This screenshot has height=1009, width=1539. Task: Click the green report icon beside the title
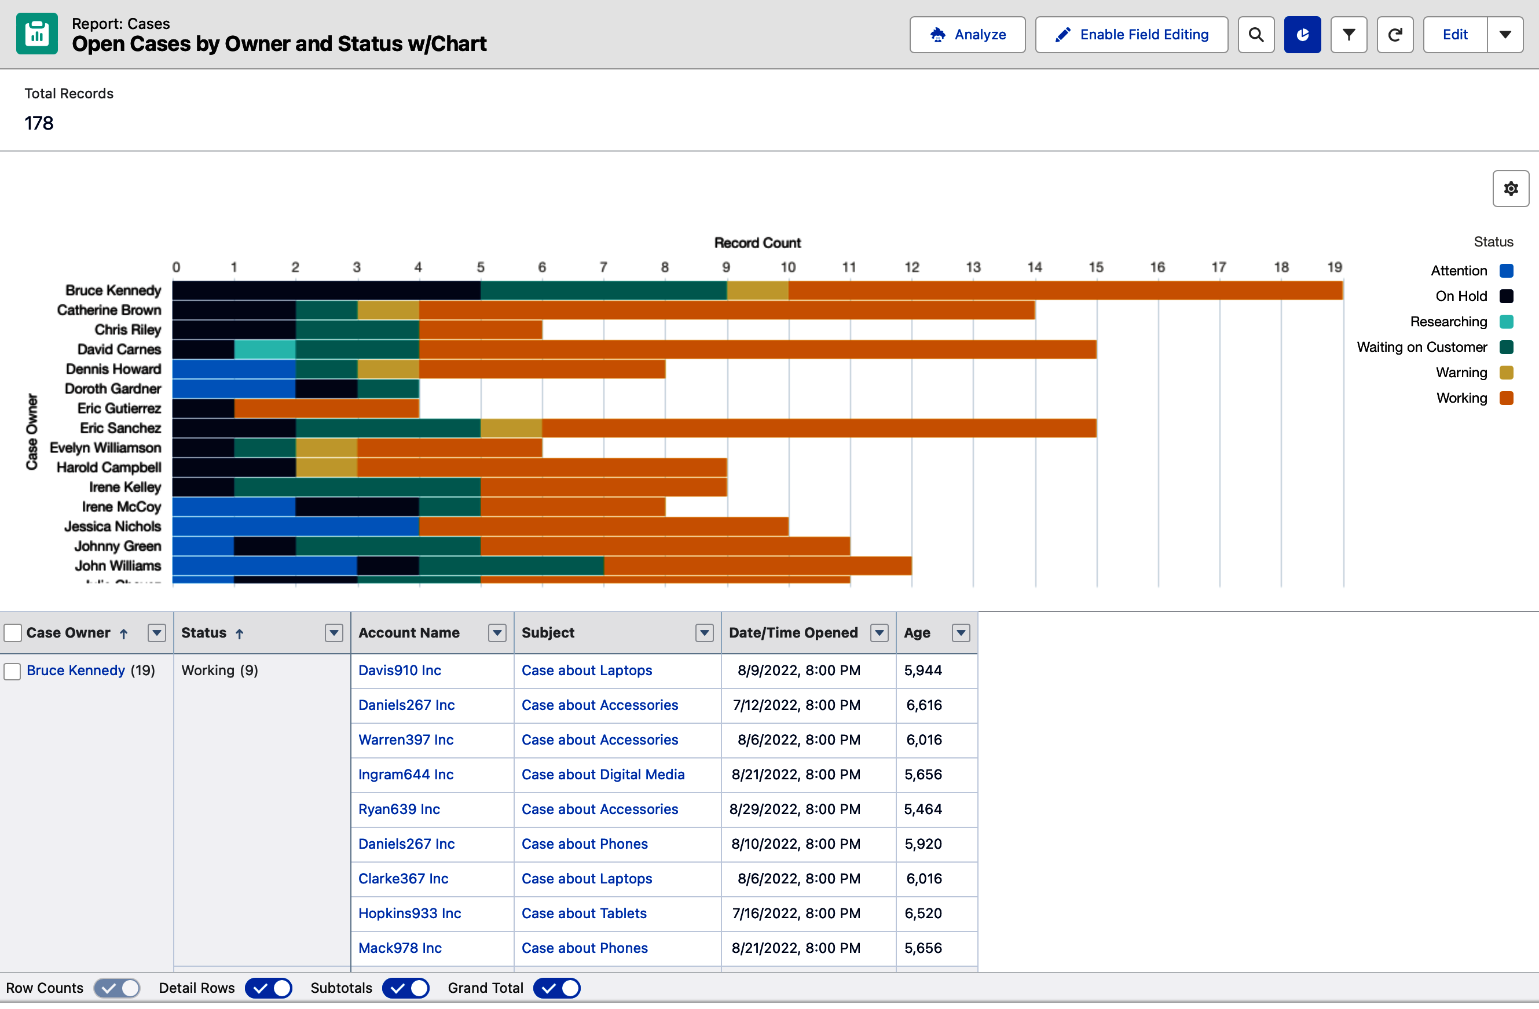pyautogui.click(x=37, y=34)
